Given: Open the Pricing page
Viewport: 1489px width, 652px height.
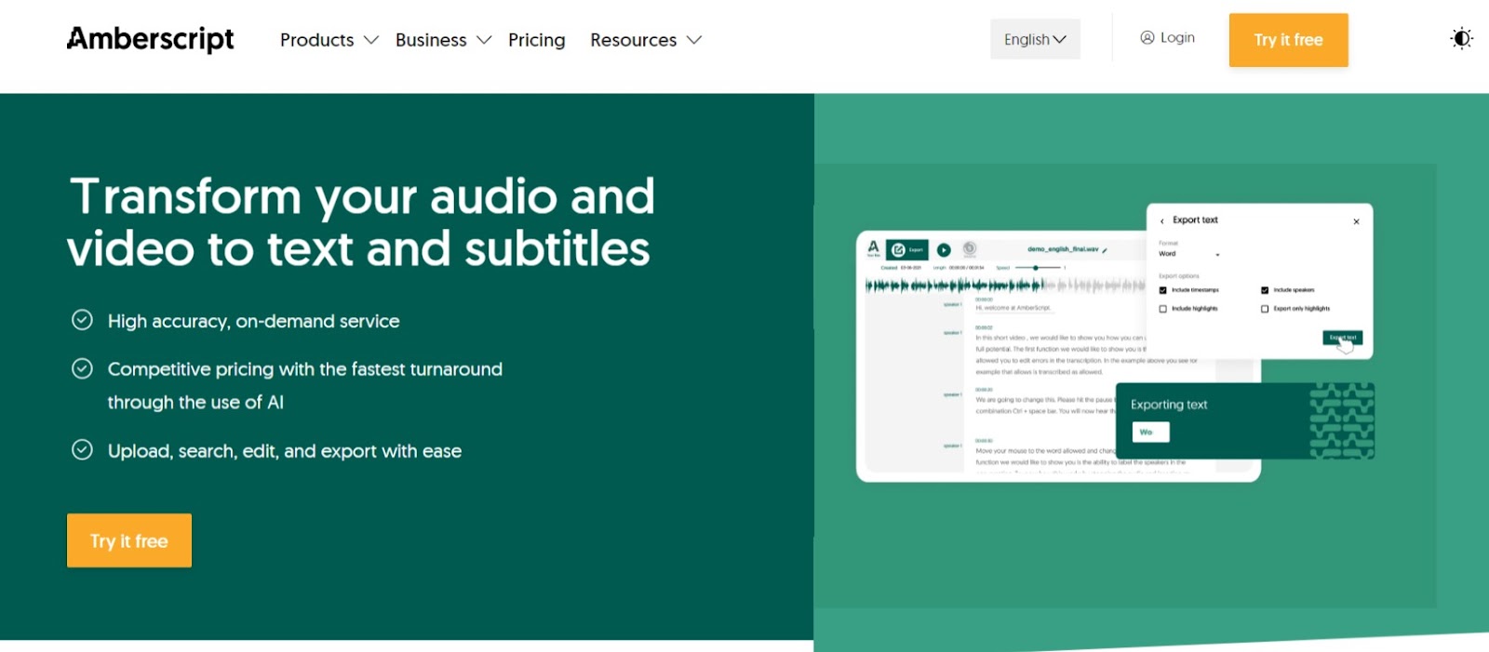Looking at the screenshot, I should (537, 40).
